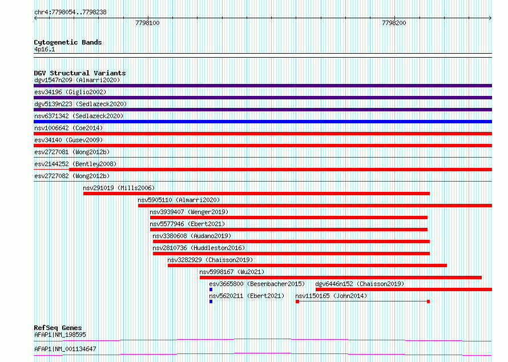
Task: Click the 7798200 ruler position marker
Action: click(x=394, y=23)
